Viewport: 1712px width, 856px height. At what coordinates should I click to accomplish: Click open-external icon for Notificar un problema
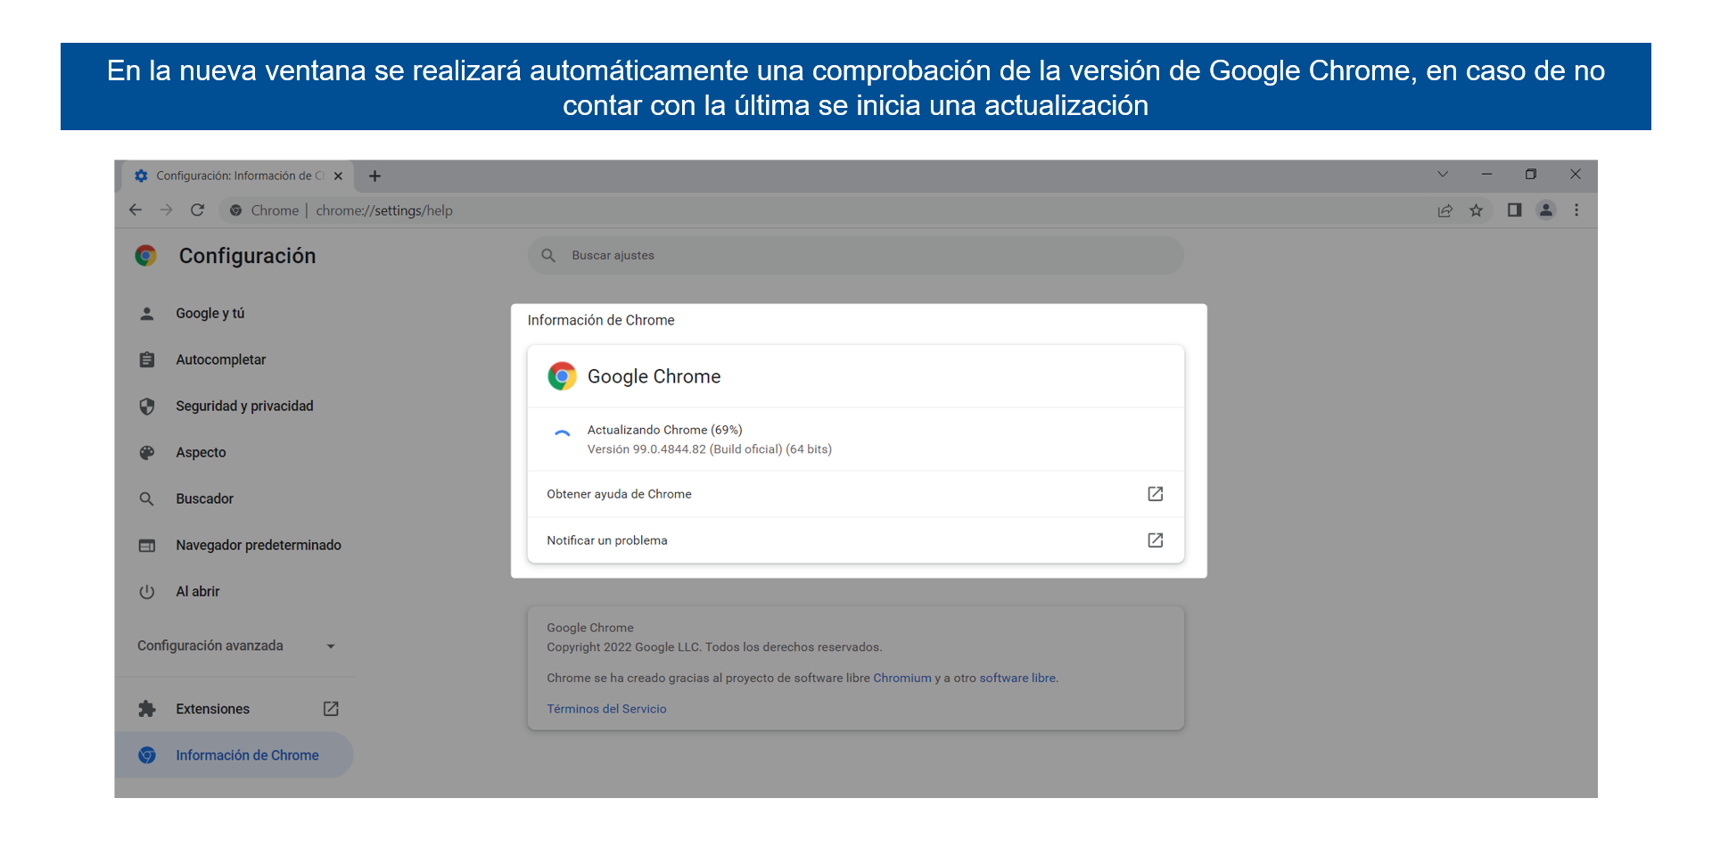(x=1156, y=540)
